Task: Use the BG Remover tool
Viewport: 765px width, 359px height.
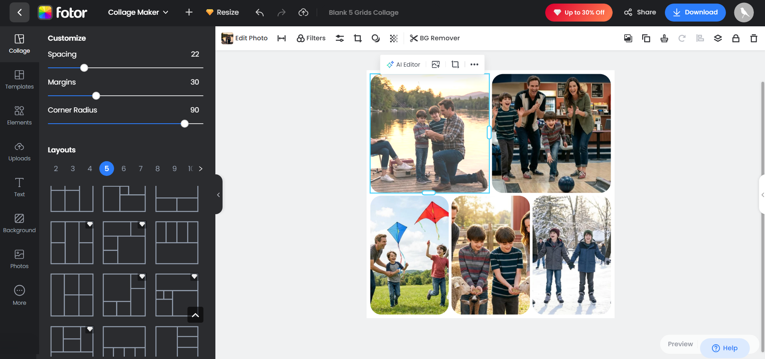Action: click(434, 38)
